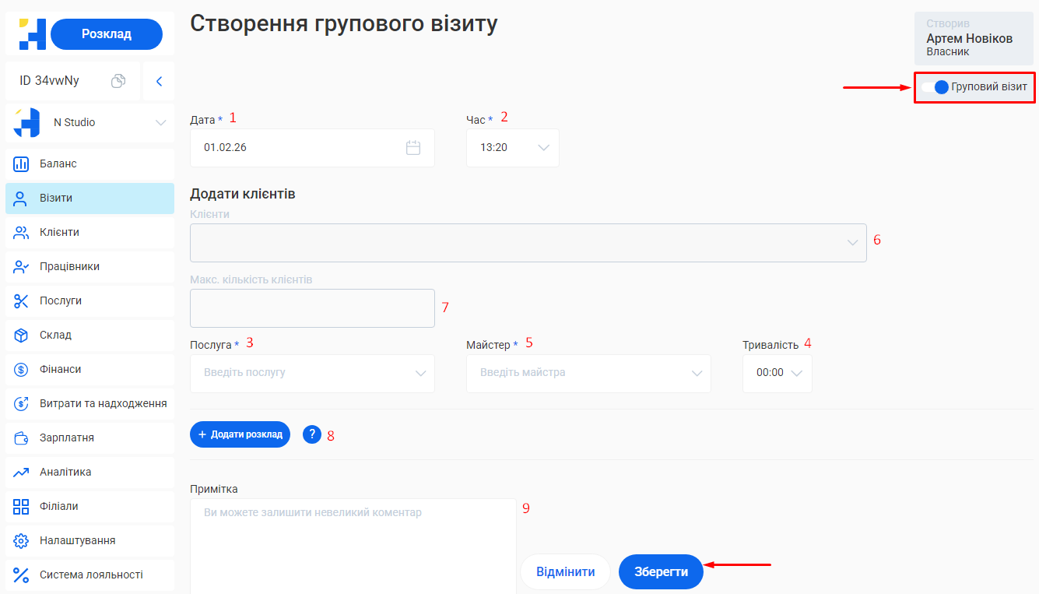Click the Додати розклад button
The width and height of the screenshot is (1039, 594).
[240, 434]
